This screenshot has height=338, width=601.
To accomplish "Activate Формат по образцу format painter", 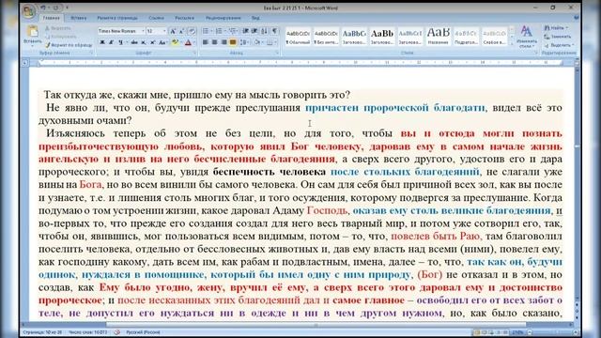I will click(x=69, y=45).
